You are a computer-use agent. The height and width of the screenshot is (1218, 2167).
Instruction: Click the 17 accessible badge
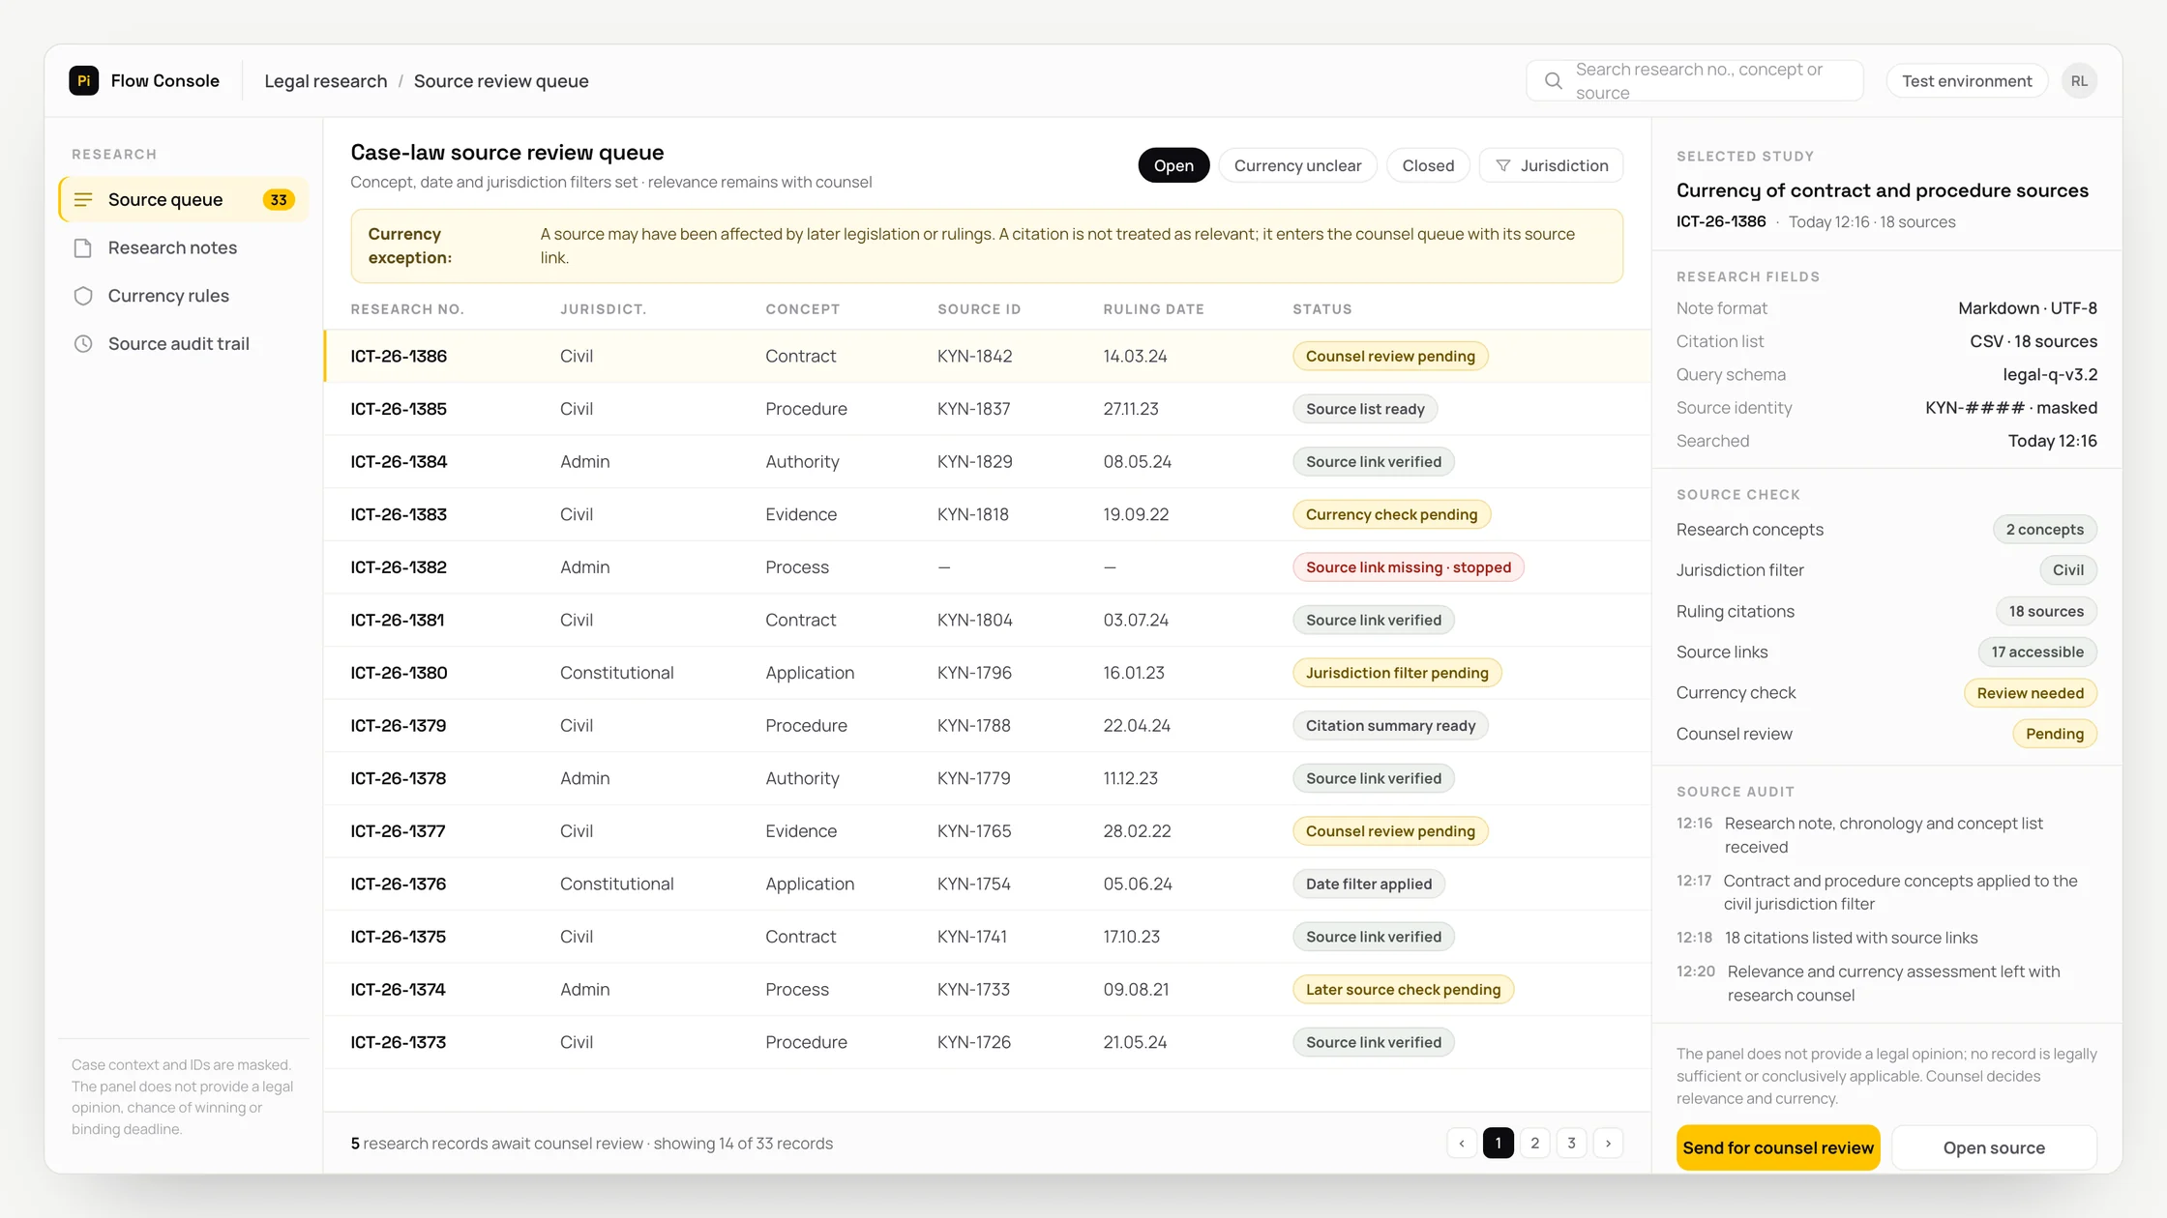point(2037,652)
